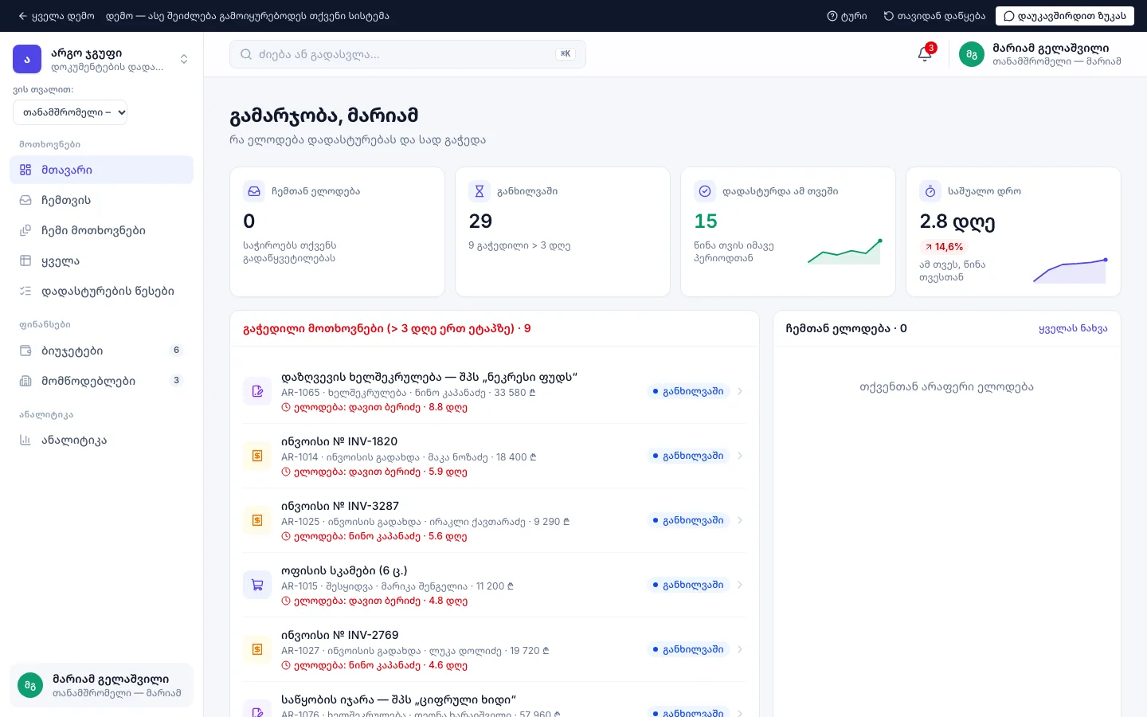Open the მარიამ გელაშვილი profile in header

(1040, 54)
